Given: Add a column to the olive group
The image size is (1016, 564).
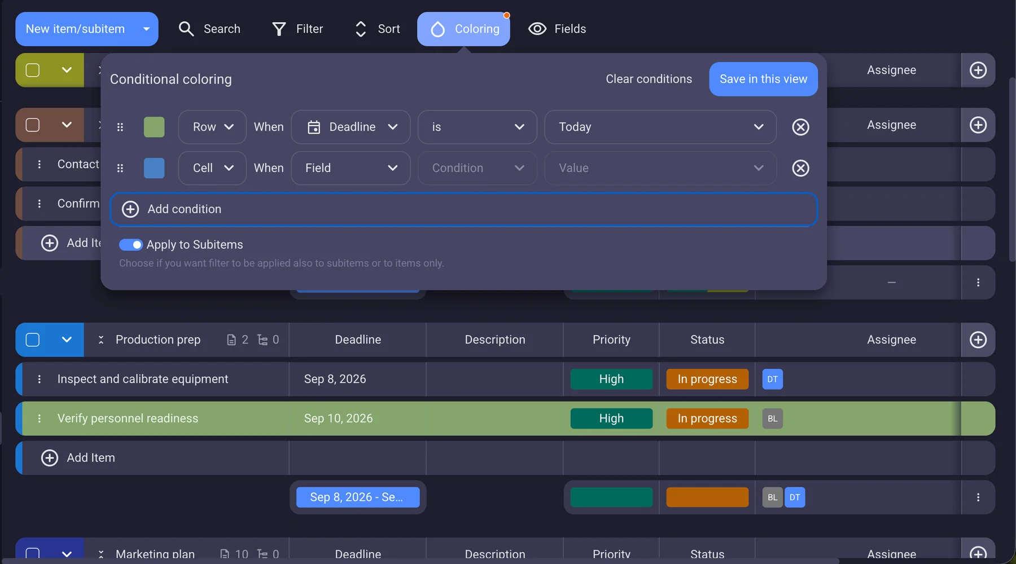Looking at the screenshot, I should pos(978,70).
